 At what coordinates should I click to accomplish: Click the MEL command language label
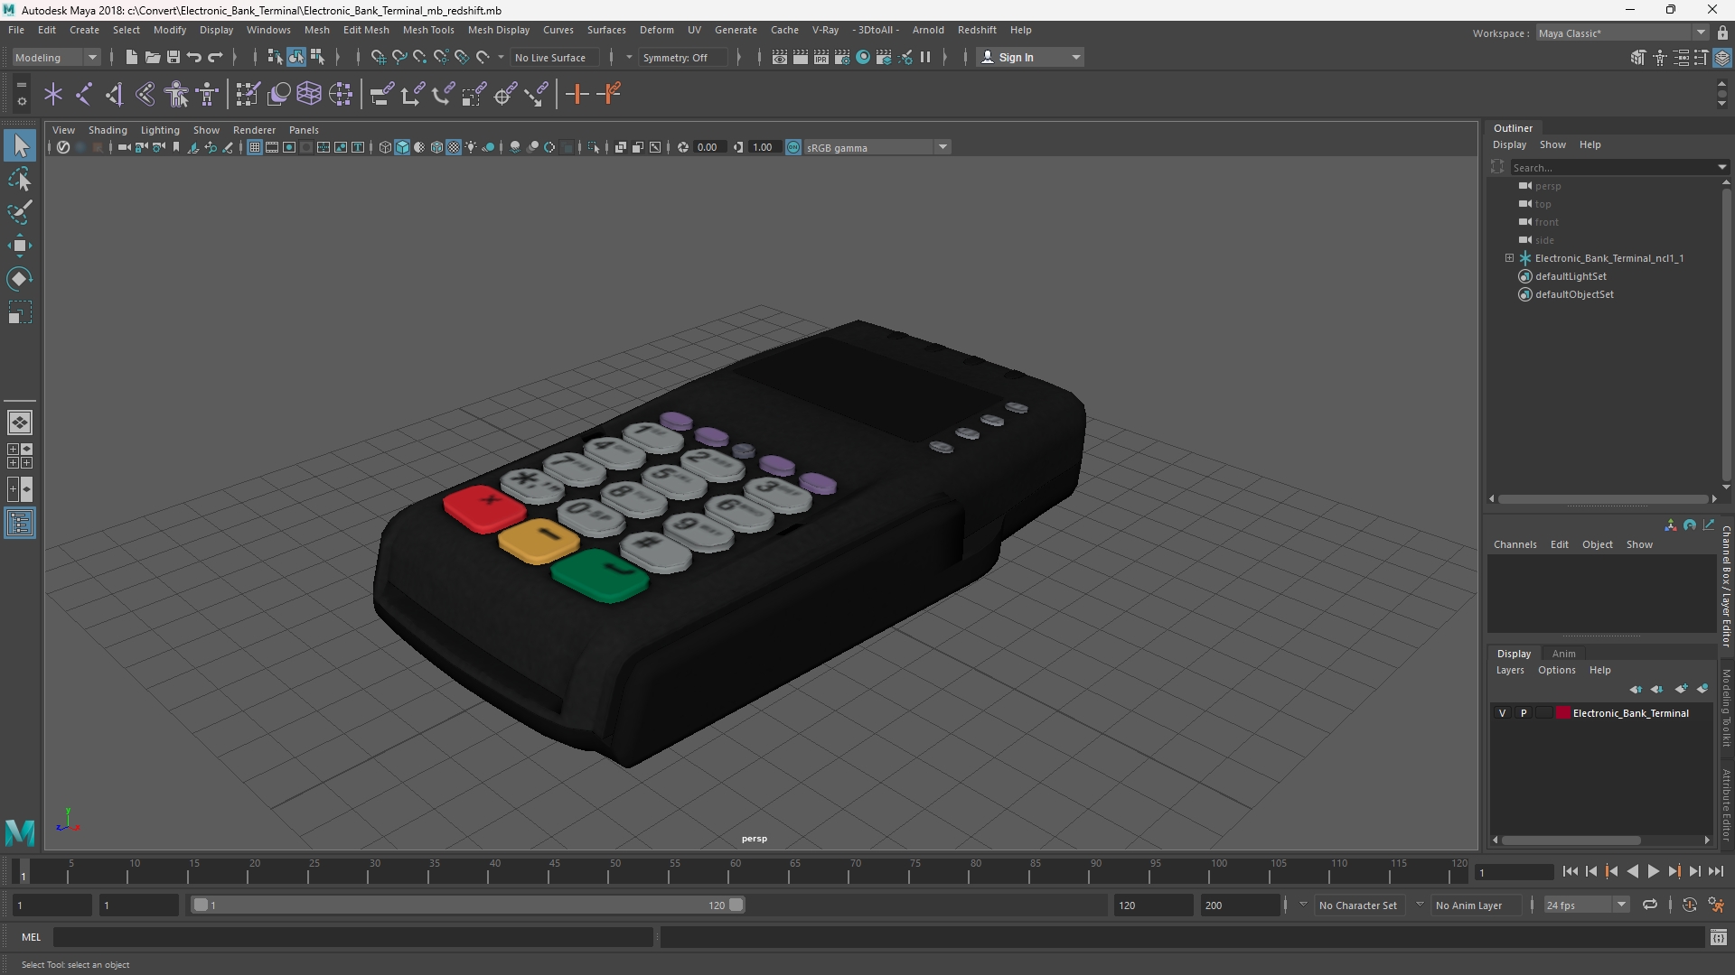point(32,937)
